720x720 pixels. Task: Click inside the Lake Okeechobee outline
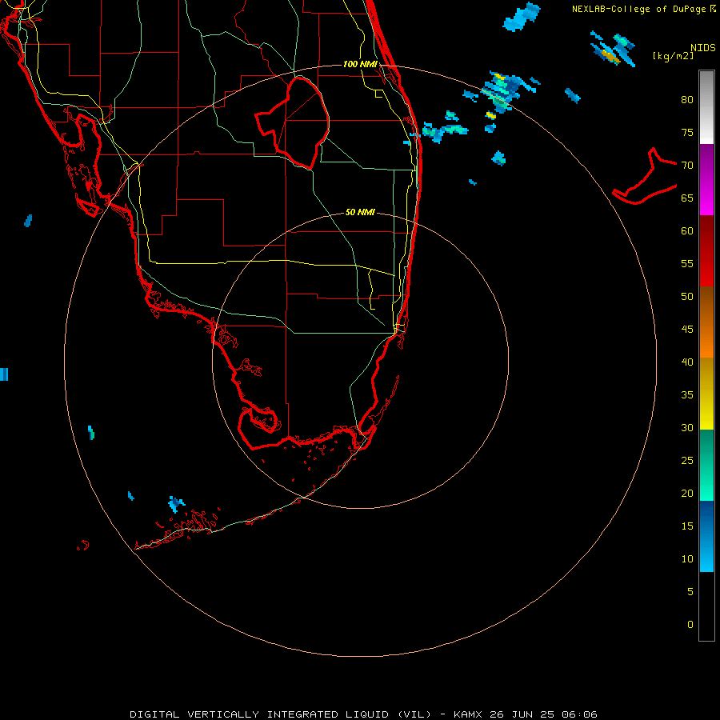tap(301, 122)
